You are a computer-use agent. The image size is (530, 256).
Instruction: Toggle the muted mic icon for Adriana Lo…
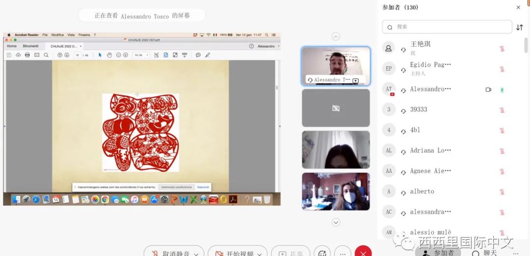502,151
